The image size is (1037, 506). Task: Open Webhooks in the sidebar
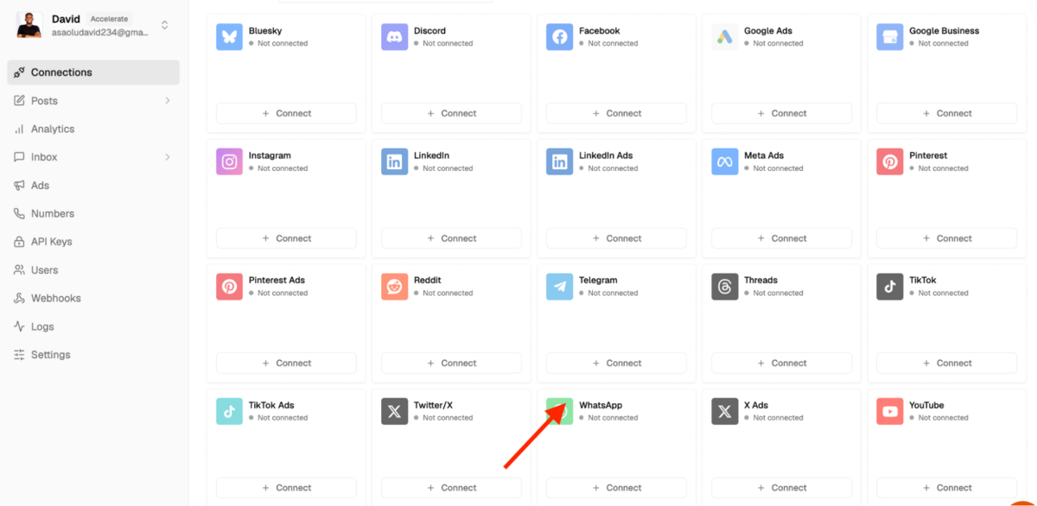93,298
